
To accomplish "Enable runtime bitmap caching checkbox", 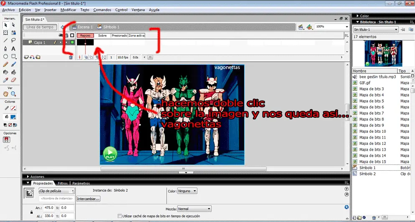I will click(120, 216).
